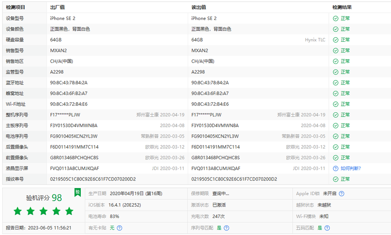This screenshot has width=391, height=235.
Task: Click the fifth green rating star
Action: pyautogui.click(x=70, y=211)
